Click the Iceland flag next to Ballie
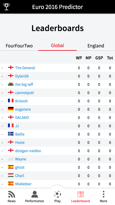The height and width of the screenshot is (205, 115). click(x=11, y=134)
